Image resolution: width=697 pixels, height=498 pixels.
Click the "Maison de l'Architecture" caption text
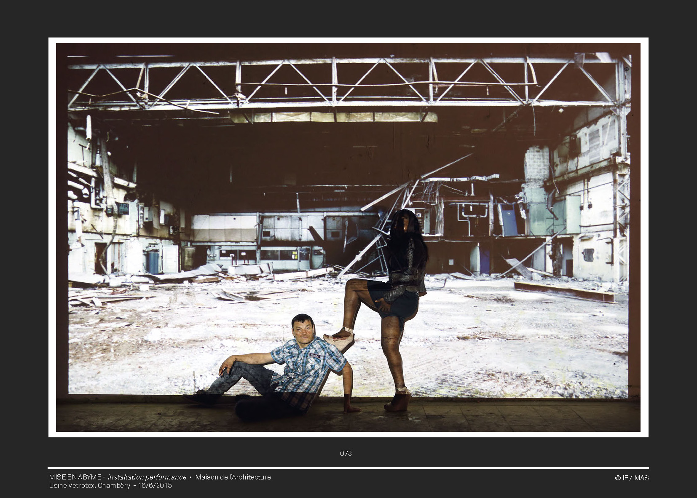click(x=233, y=477)
